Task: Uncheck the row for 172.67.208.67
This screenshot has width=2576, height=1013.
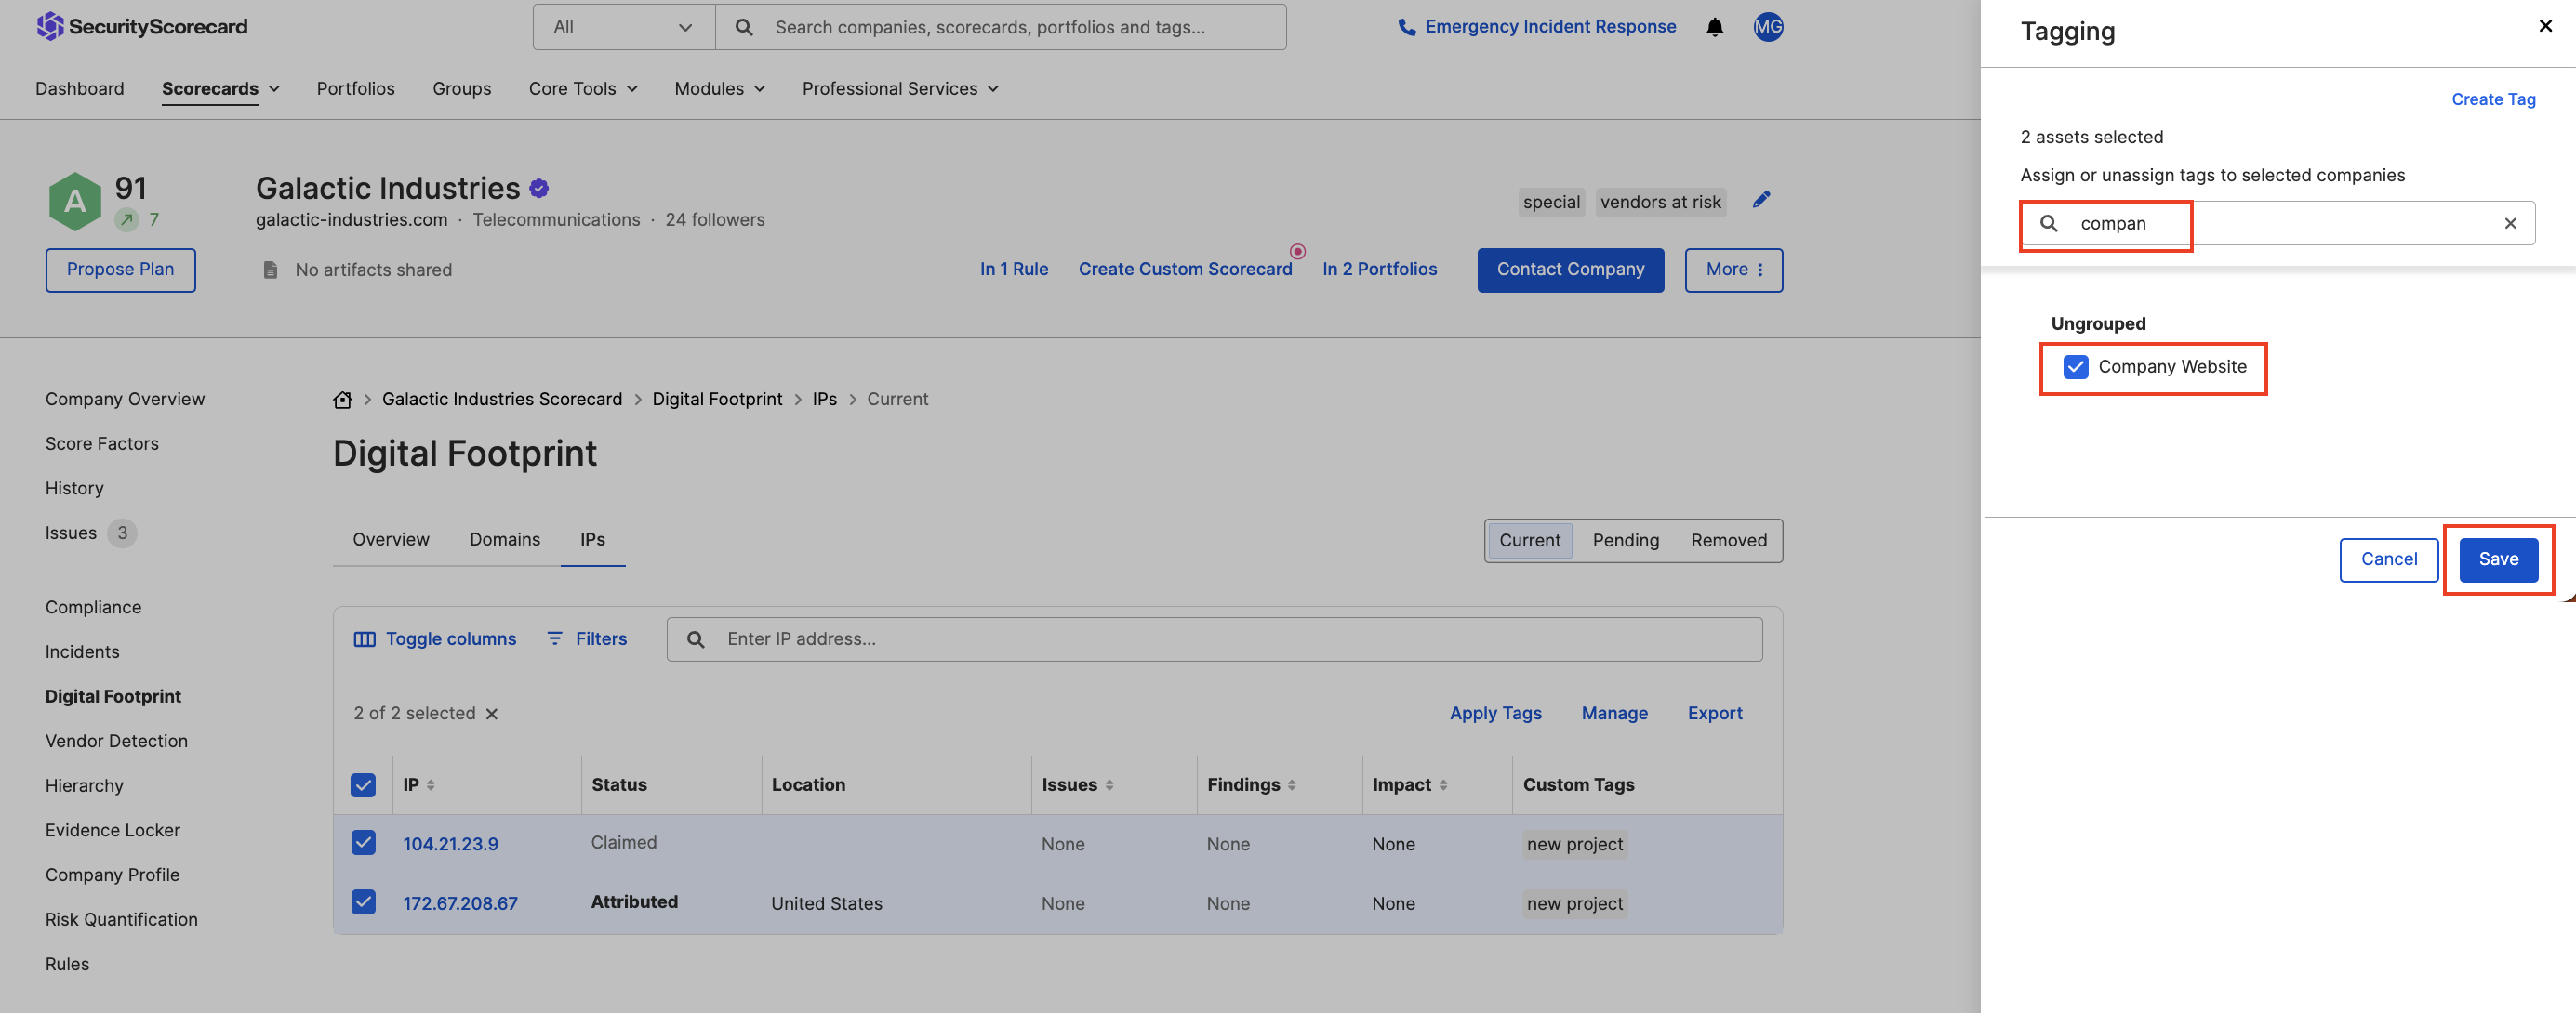Action: [x=363, y=903]
